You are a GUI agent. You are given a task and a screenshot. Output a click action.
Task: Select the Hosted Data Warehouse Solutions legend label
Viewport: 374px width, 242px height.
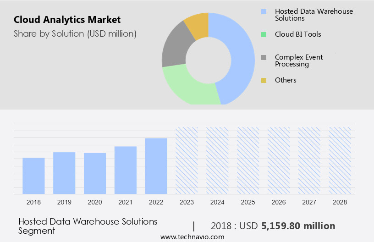click(x=313, y=15)
